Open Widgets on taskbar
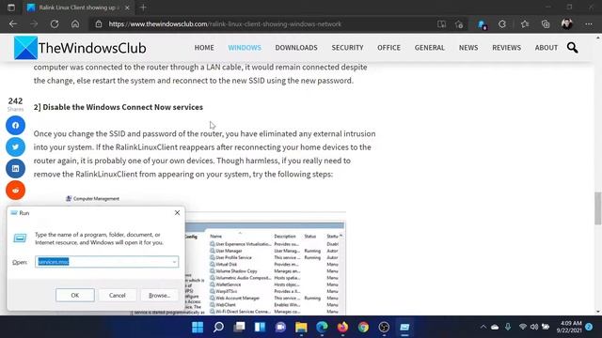Screen dimensions: 602x338 pos(260,328)
